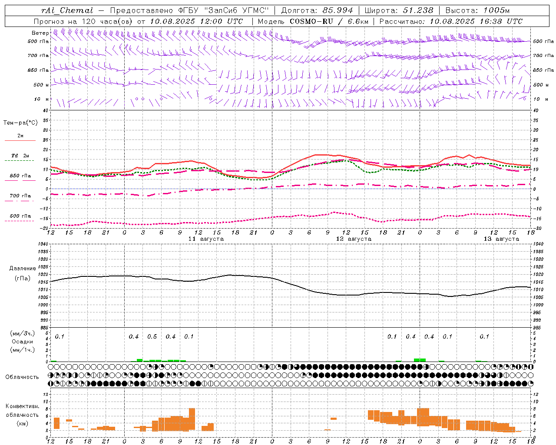Click the Давление axis title

pos(23,269)
